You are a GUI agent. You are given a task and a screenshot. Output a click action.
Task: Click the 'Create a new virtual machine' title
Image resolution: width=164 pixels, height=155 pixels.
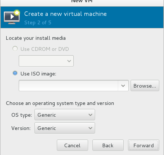pos(65,14)
